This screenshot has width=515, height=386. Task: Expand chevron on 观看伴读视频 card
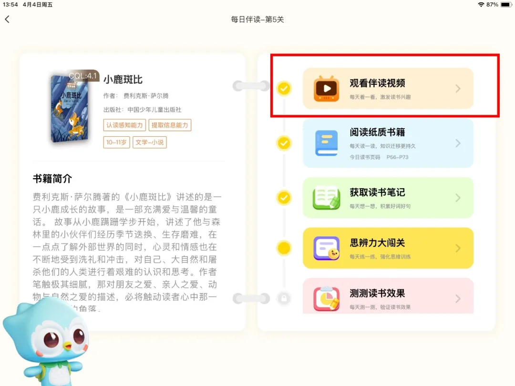click(458, 89)
